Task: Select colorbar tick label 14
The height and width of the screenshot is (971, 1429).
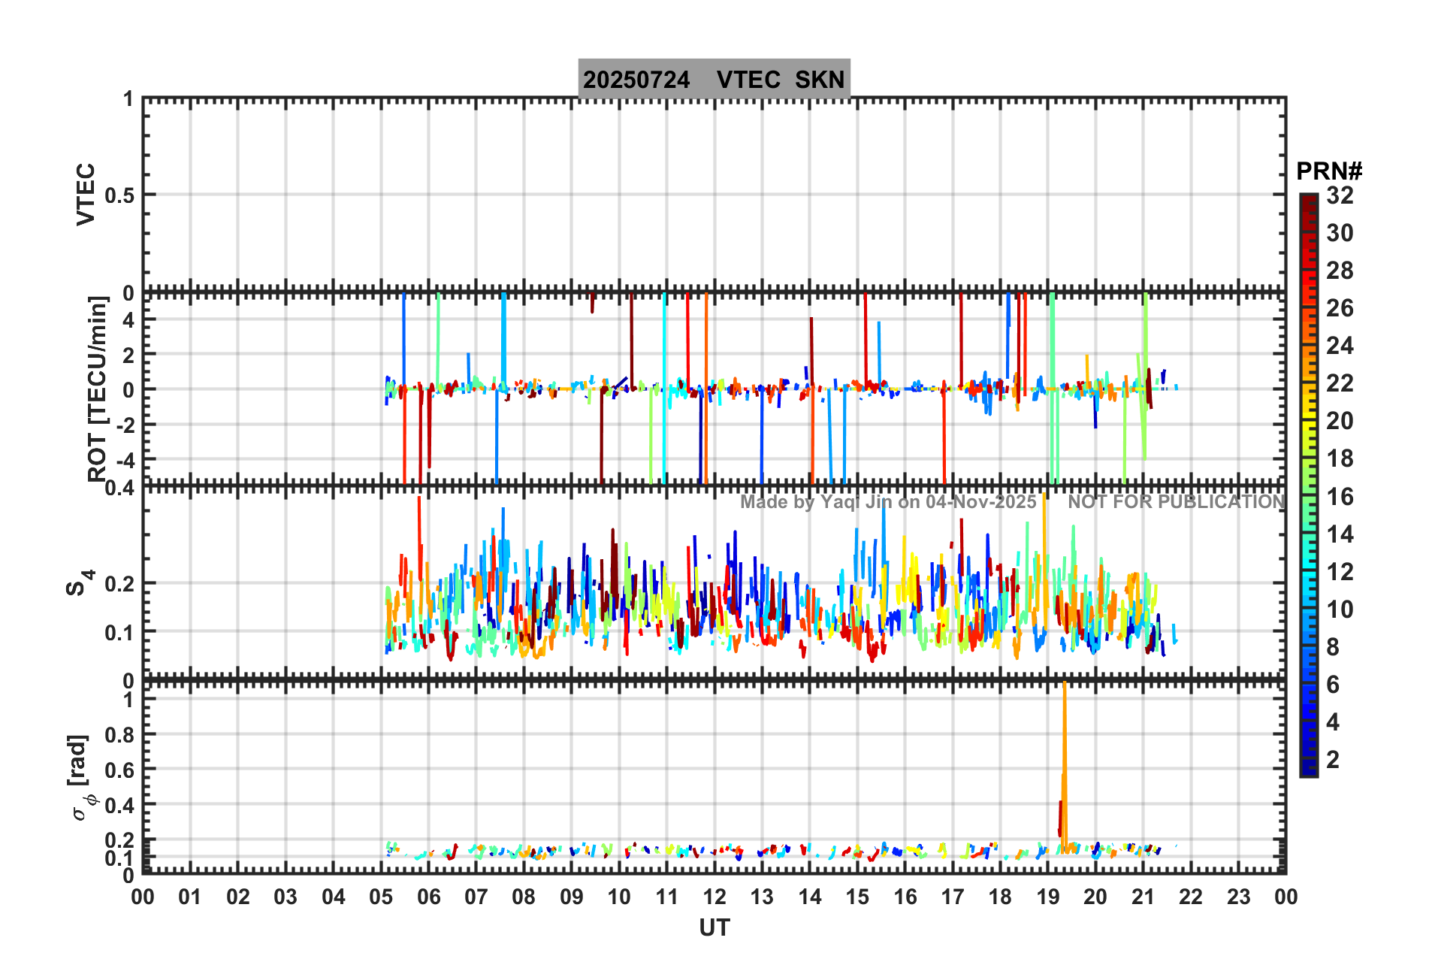Action: tap(1340, 534)
